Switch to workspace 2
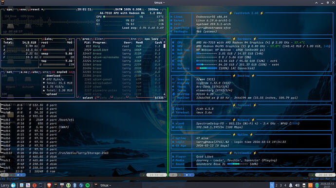 click(x=277, y=185)
